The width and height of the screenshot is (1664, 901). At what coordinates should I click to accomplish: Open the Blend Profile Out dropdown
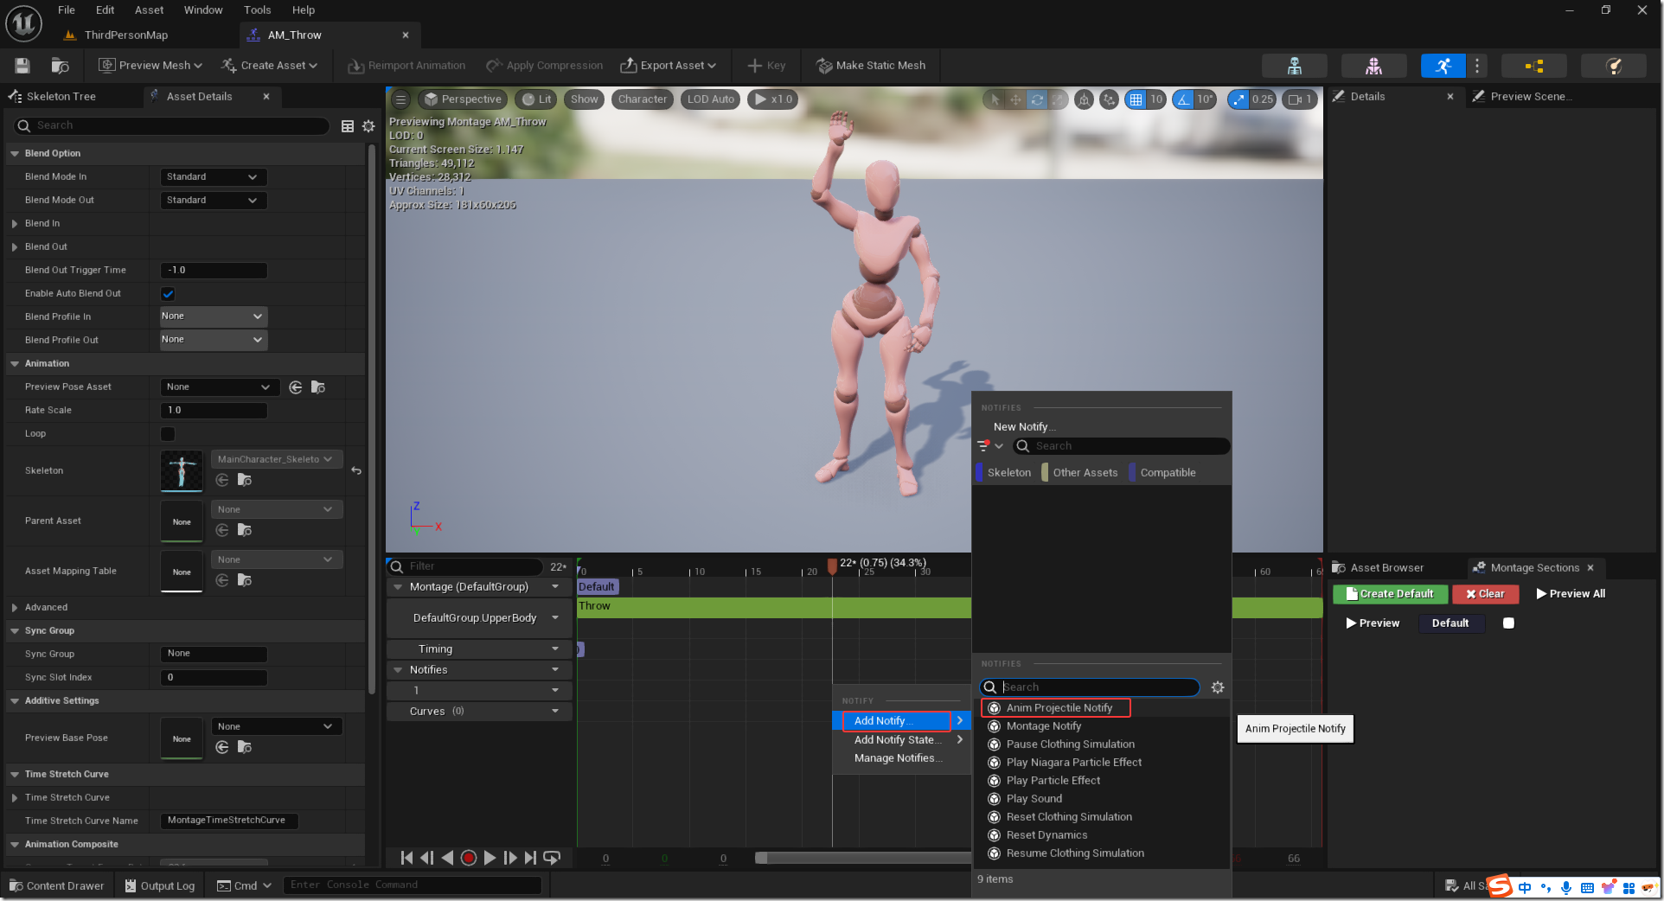coord(214,340)
